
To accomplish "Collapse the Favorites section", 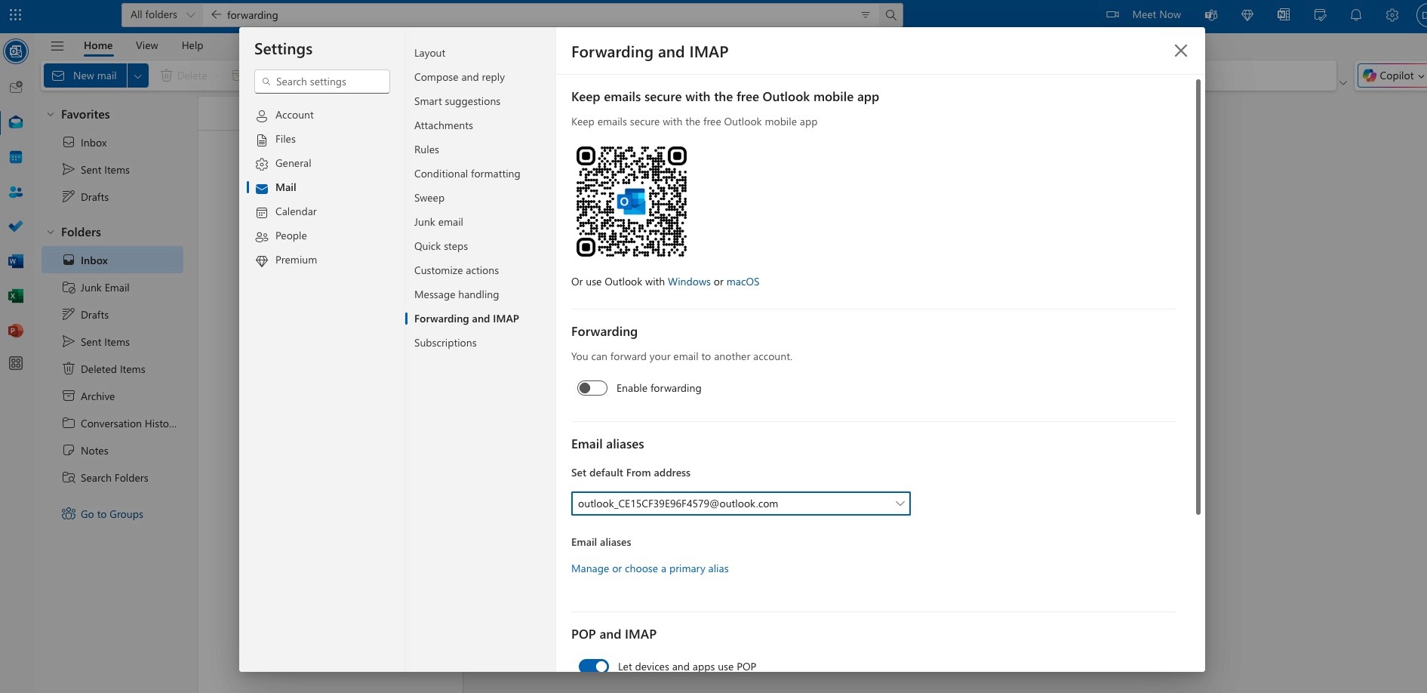I will coord(51,115).
